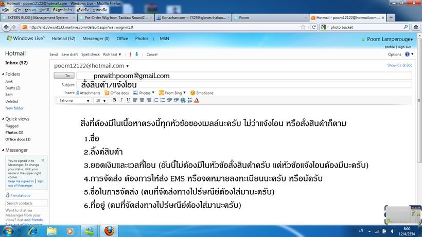
Task: Center align the message text
Action: [x=142, y=100]
